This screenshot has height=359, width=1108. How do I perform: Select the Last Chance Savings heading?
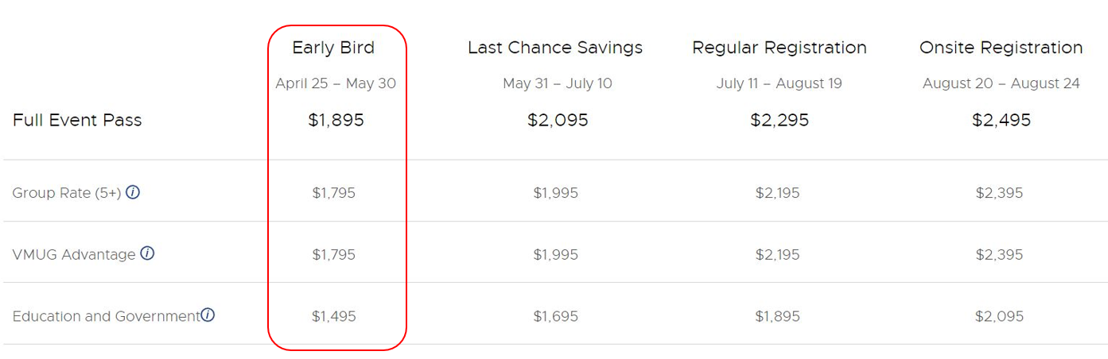pyautogui.click(x=555, y=48)
